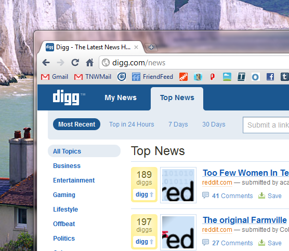Open the landscape picture bookmark icon
The image size is (289, 251).
coord(227,77)
